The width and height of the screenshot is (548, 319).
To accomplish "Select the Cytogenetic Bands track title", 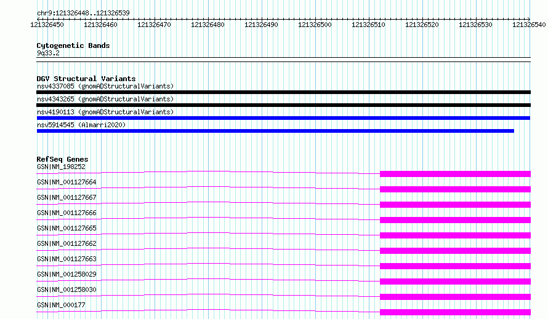I will coord(73,45).
